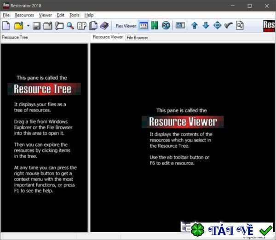
Task: Click the Grab resources icon
Action: tap(59, 26)
